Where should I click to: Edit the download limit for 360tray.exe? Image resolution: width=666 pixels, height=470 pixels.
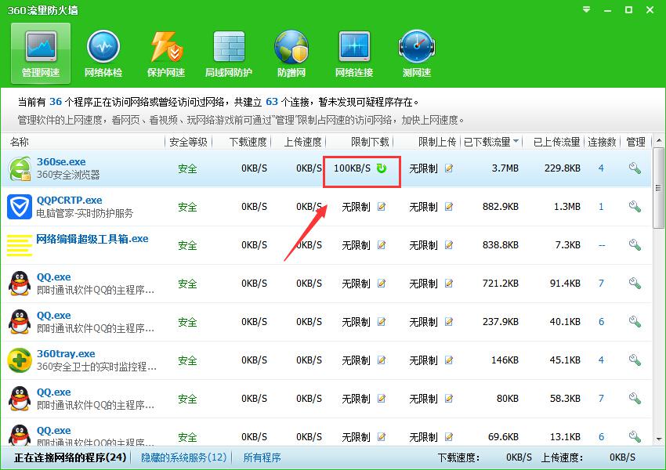click(x=382, y=360)
